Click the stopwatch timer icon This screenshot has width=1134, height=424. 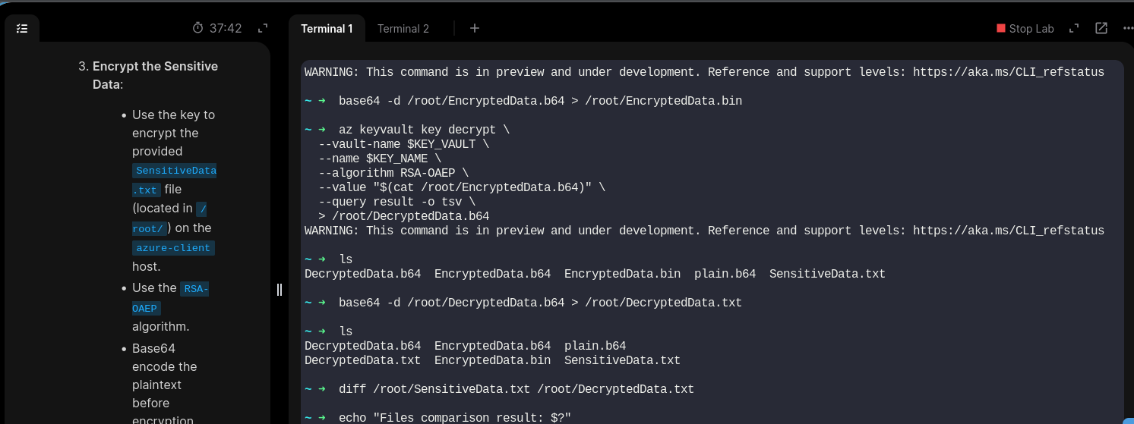[198, 28]
